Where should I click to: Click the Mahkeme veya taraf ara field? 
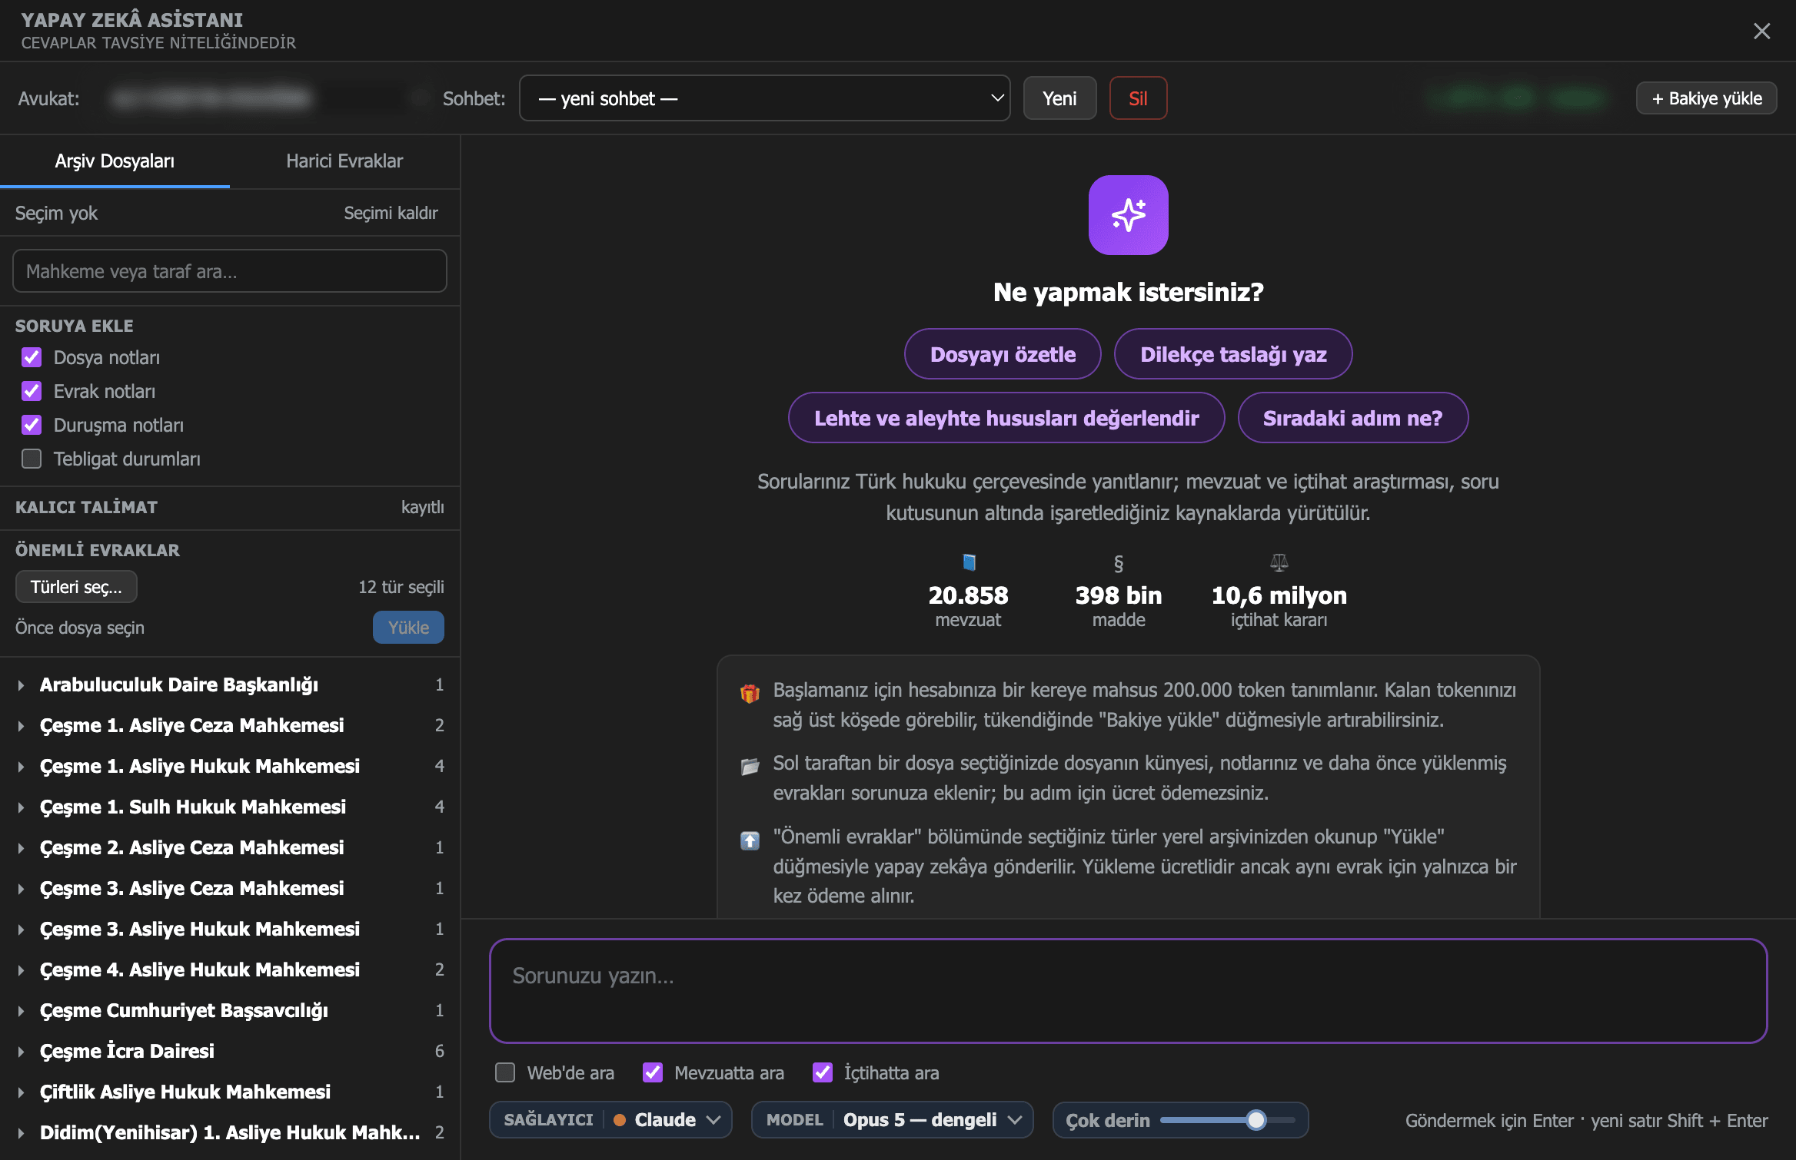point(230,271)
